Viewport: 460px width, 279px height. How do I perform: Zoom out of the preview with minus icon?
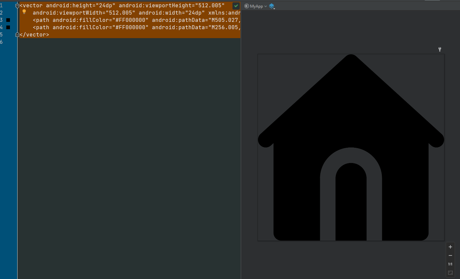tap(450, 255)
